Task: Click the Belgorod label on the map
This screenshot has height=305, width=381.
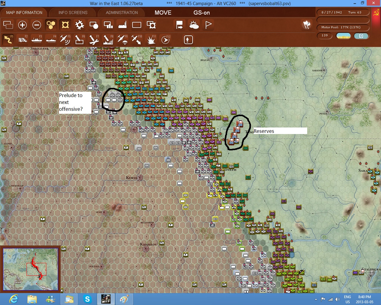Action: point(147,222)
